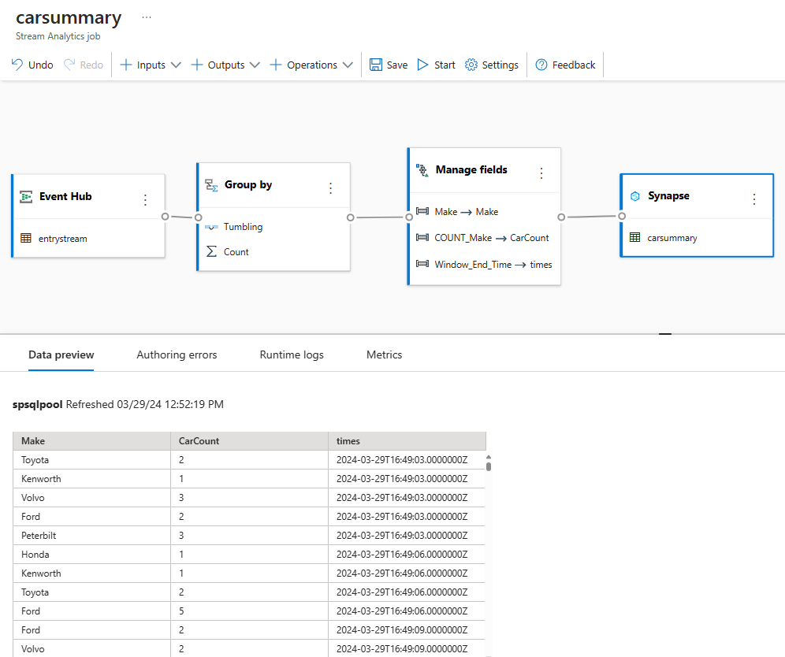
Task: Open the carsummary title ellipsis menu
Action: (146, 17)
